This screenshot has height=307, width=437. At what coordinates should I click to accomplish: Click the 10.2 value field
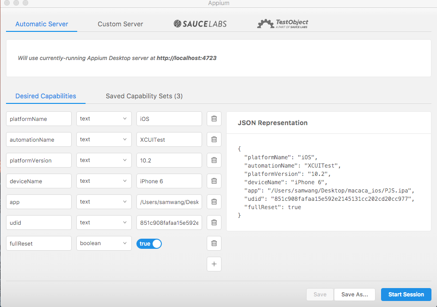pyautogui.click(x=169, y=160)
